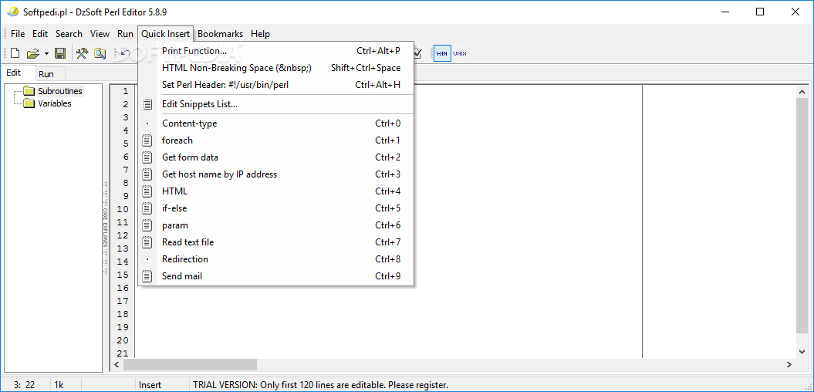
Task: Open the Help menu
Action: point(260,34)
